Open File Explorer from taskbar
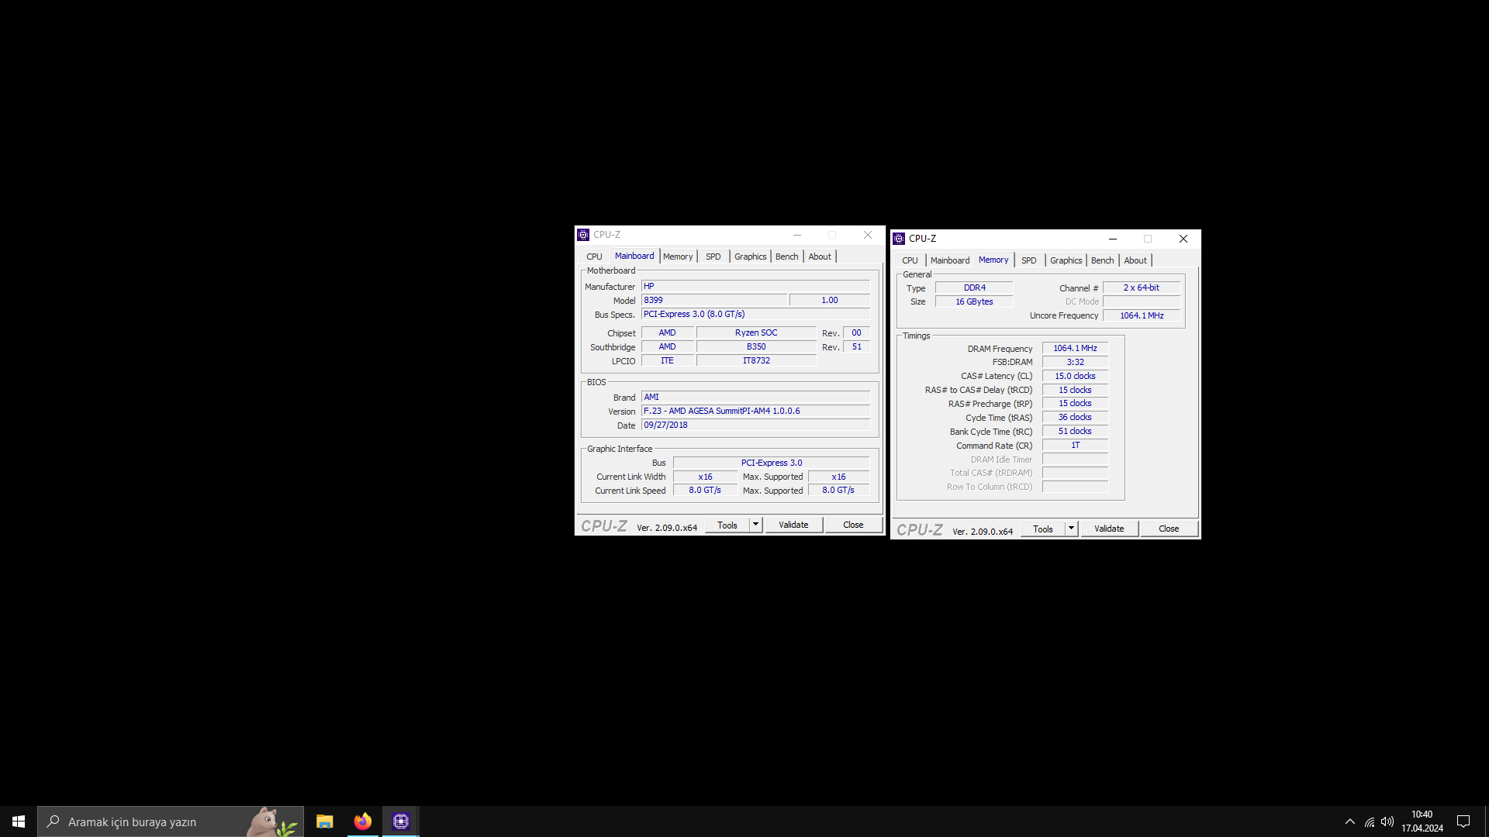This screenshot has width=1489, height=837. pyautogui.click(x=324, y=821)
